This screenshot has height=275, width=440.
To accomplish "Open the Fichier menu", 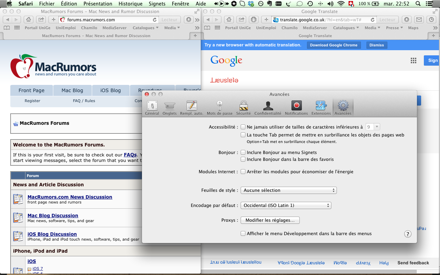I will pyautogui.click(x=47, y=4).
